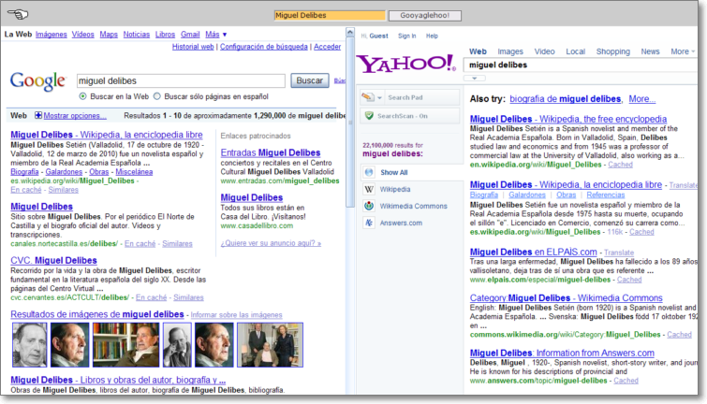Click the Google pane vertical scrollbar thumb

click(x=350, y=123)
